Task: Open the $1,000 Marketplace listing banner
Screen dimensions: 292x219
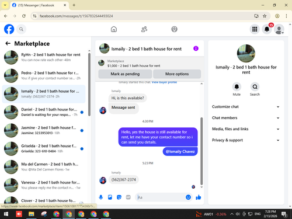Action: (x=150, y=64)
